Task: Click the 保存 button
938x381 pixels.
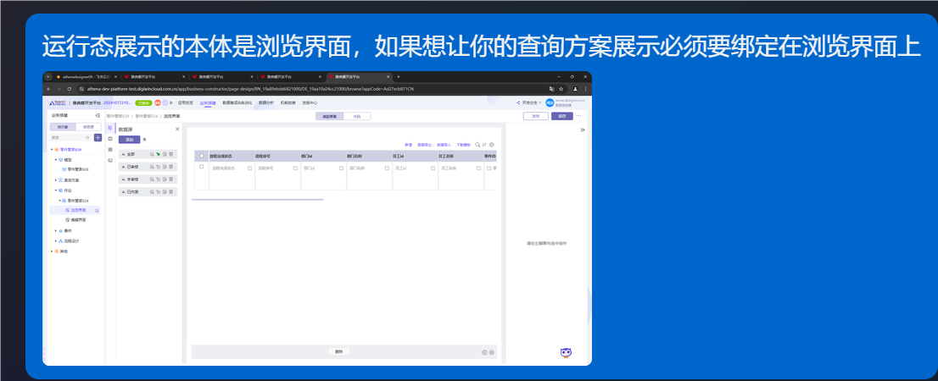Action: coord(562,117)
